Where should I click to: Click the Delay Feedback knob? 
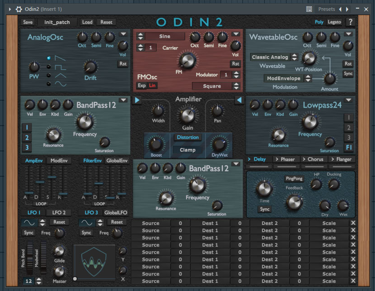click(294, 202)
